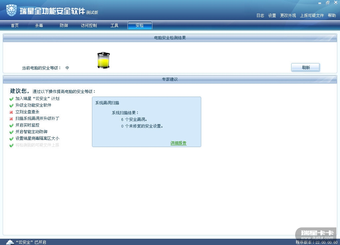Click 更改外观 to change skin
Viewport: 340px width, 245px height.
click(x=288, y=15)
